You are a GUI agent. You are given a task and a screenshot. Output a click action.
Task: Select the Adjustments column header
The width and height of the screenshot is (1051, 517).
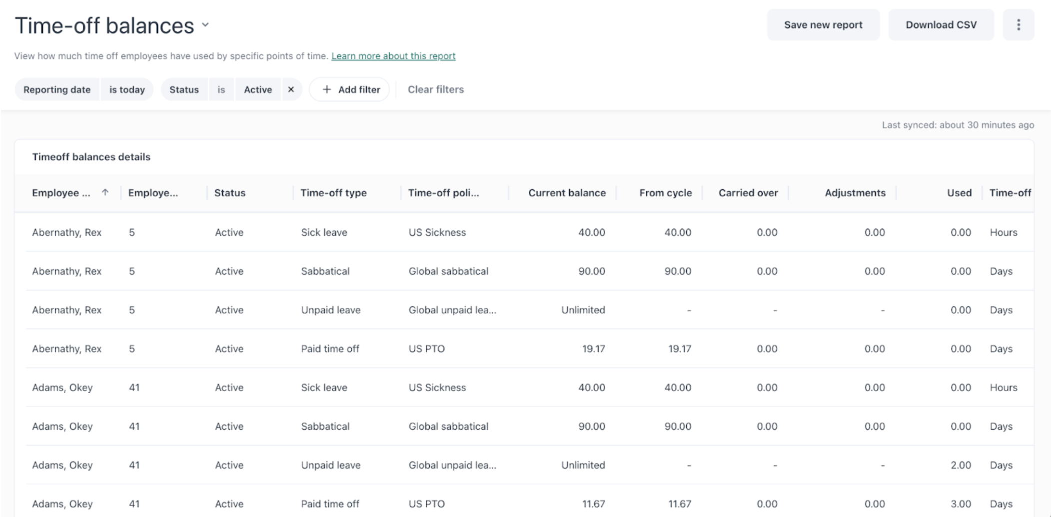(x=855, y=193)
